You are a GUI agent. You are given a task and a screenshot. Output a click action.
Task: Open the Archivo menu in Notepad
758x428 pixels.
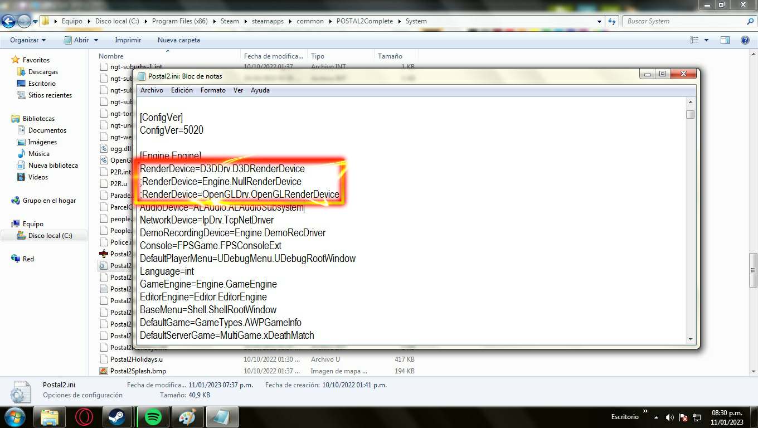pos(152,90)
